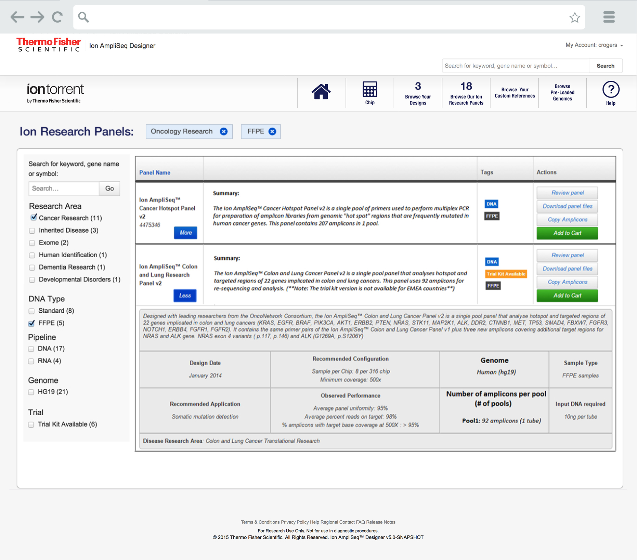Click DNA tag of Colon and Lung Panel
The height and width of the screenshot is (560, 637).
[492, 262]
